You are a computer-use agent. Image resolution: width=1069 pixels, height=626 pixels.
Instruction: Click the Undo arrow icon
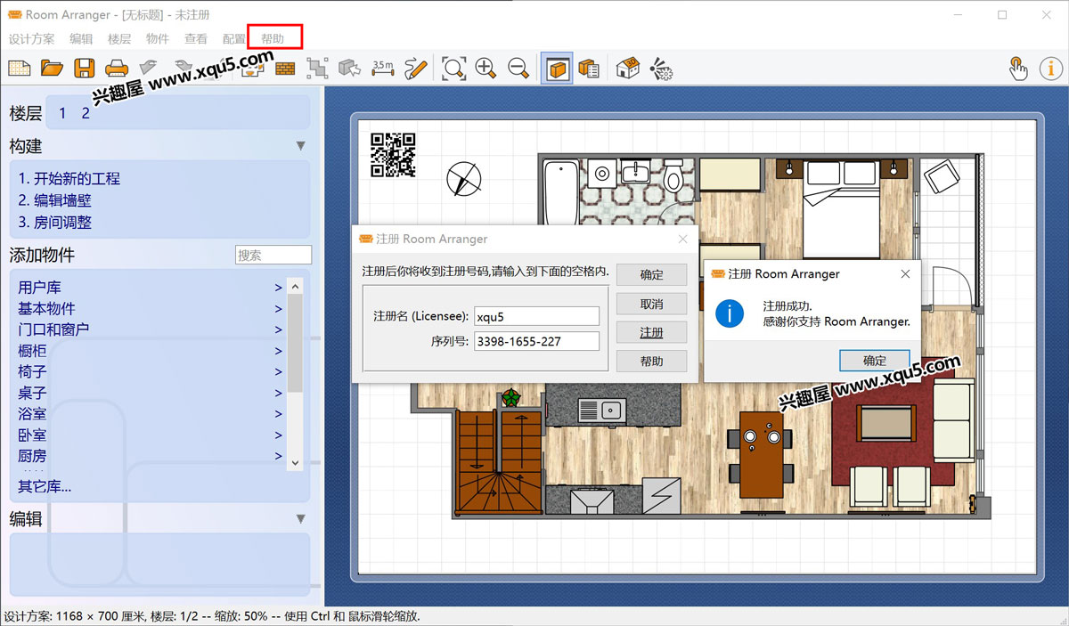coord(149,68)
